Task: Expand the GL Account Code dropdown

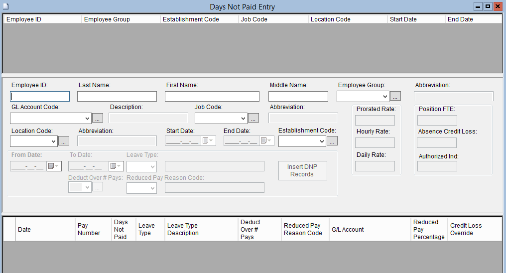Action: [88, 118]
